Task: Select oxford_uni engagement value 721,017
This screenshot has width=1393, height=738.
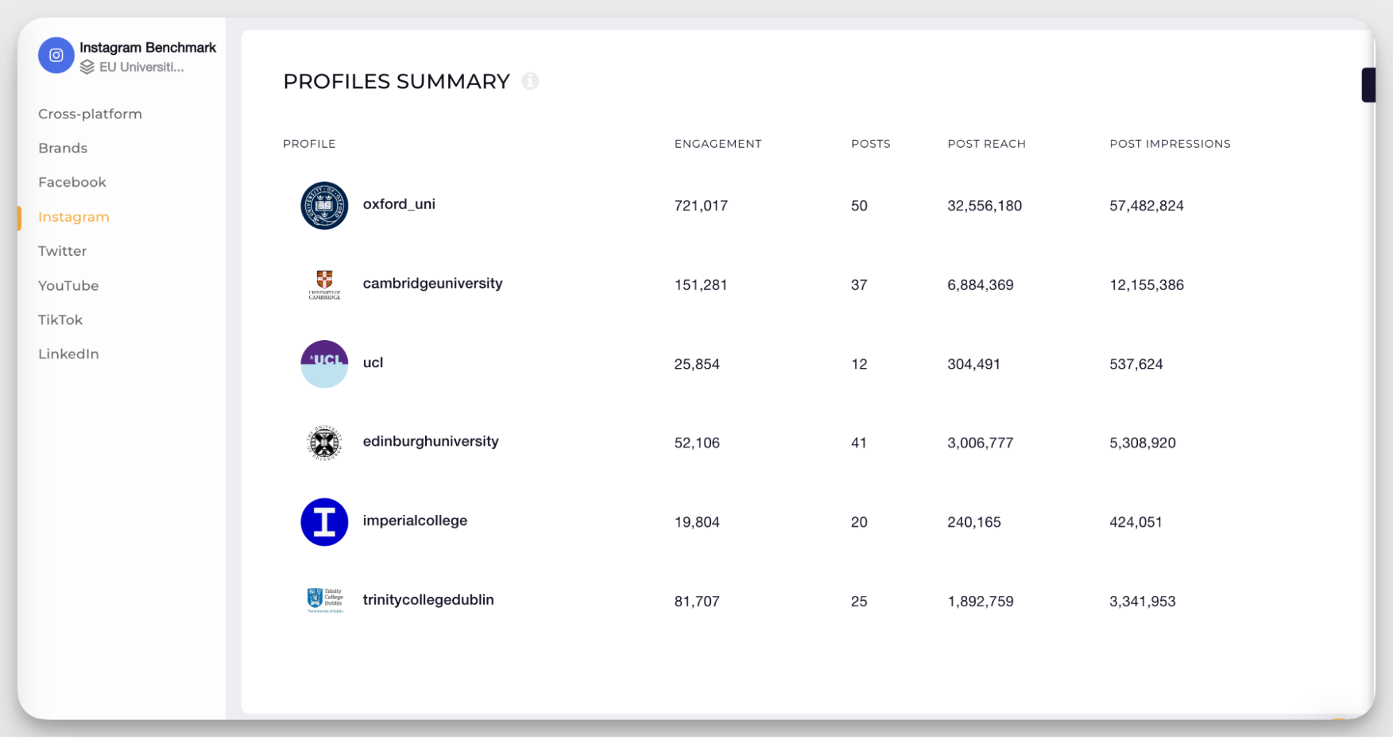Action: [x=701, y=206]
